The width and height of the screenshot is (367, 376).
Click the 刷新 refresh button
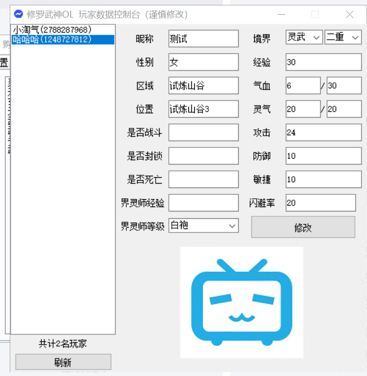pos(63,362)
